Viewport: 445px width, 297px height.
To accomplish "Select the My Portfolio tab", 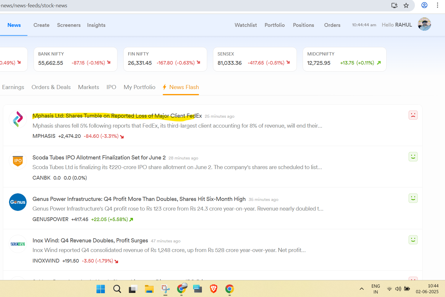I will (x=139, y=87).
